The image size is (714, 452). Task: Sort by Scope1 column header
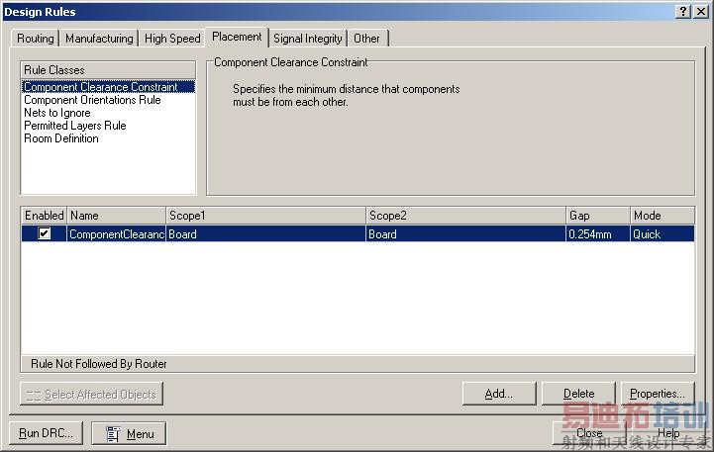[x=266, y=215]
